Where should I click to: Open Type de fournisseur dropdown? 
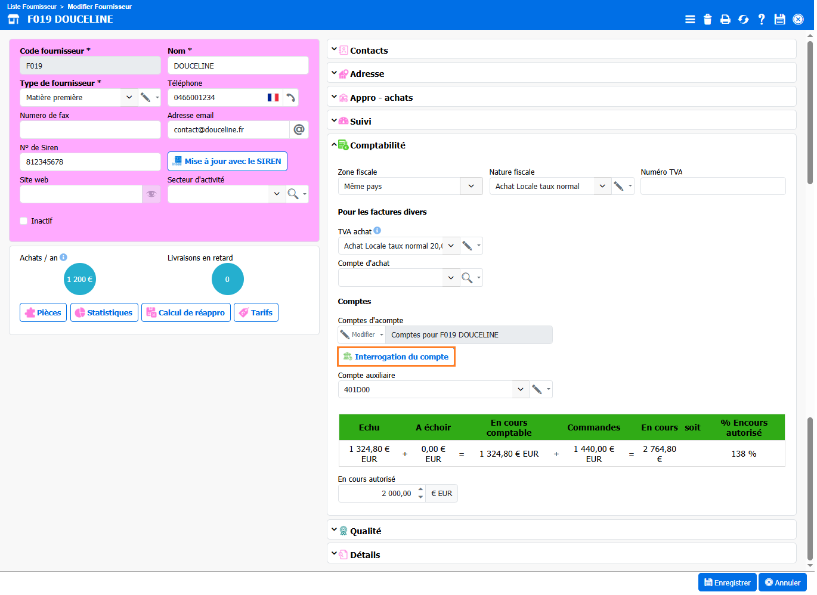(x=129, y=98)
